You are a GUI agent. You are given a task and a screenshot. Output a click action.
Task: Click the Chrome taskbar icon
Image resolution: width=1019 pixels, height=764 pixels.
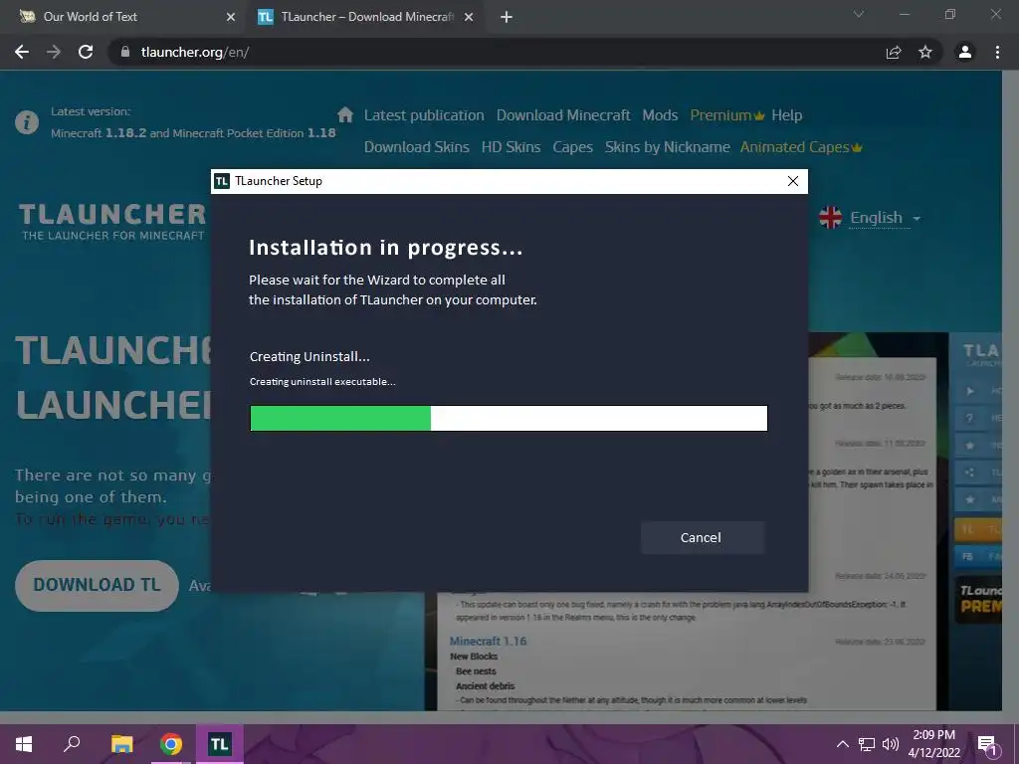tap(171, 744)
